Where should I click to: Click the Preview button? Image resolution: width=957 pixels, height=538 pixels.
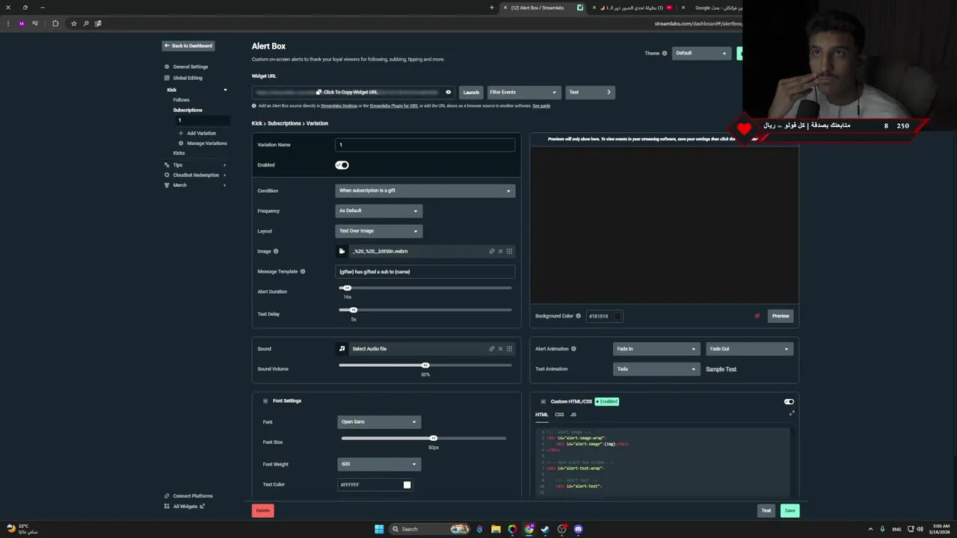coord(781,316)
